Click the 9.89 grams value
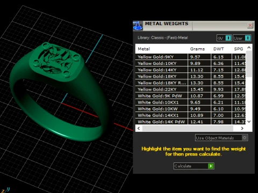This screenshot has height=193, width=258. [x=195, y=63]
